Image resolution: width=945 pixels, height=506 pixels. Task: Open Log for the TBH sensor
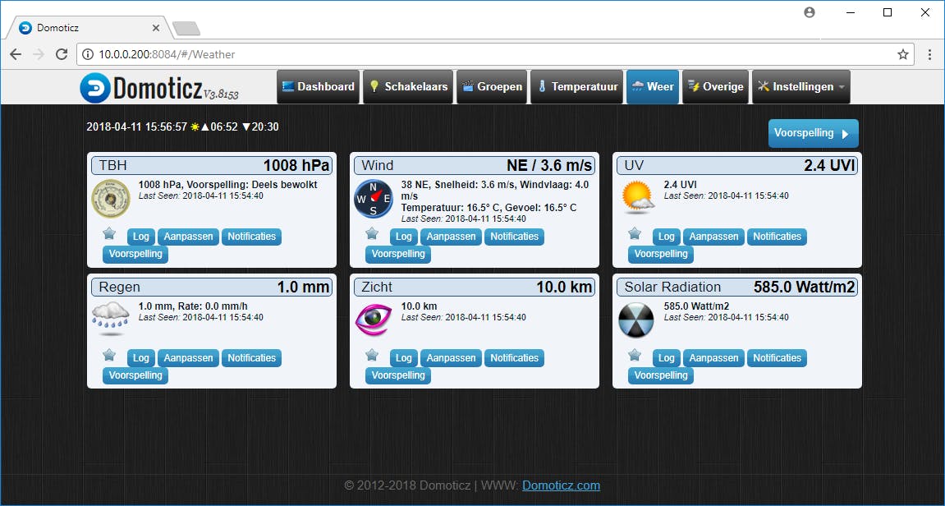click(x=141, y=237)
